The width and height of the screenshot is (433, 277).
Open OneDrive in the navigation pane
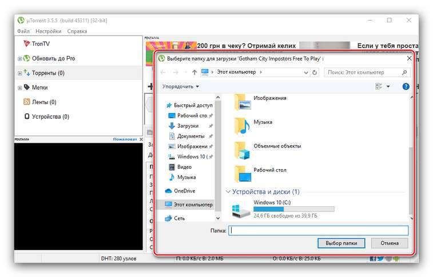point(185,191)
